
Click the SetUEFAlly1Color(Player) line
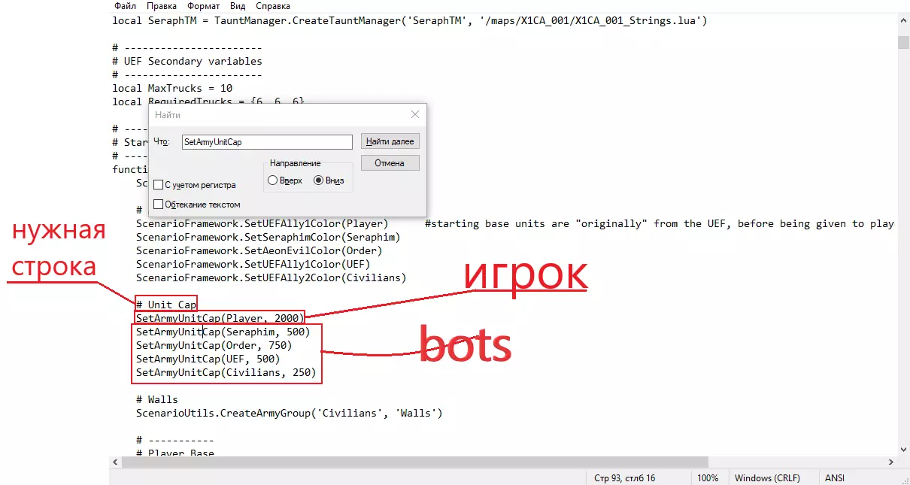[262, 223]
